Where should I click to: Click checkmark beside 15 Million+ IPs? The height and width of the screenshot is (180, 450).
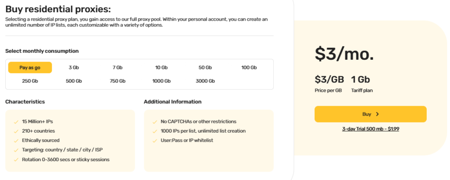click(x=16, y=122)
